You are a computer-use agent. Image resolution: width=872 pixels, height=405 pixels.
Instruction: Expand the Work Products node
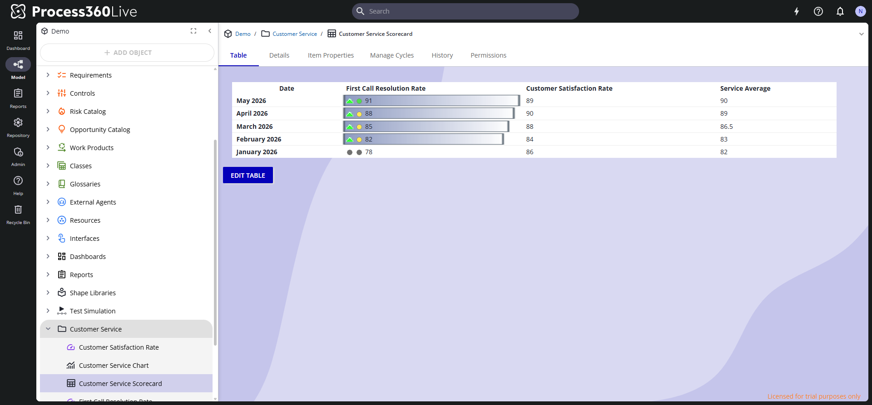pos(48,147)
